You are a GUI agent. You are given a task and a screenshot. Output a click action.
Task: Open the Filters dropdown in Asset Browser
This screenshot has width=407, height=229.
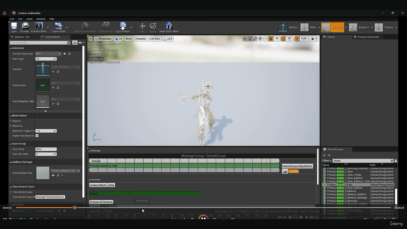coord(327,161)
